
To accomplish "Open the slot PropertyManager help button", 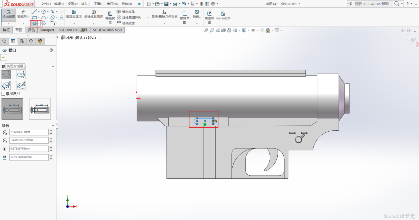I will [x=51, y=50].
